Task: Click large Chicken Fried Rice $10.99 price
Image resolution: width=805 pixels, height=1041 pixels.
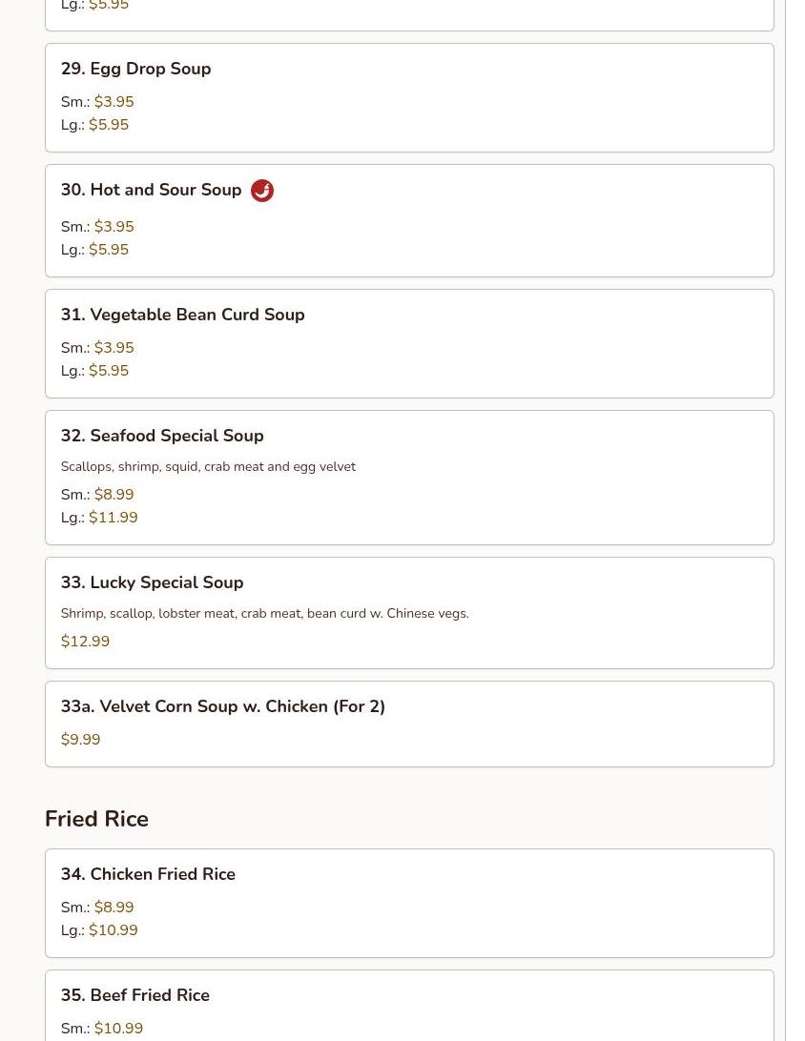Action: (x=113, y=930)
